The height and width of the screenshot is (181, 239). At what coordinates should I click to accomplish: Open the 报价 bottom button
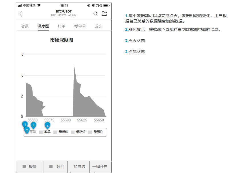tap(30, 166)
